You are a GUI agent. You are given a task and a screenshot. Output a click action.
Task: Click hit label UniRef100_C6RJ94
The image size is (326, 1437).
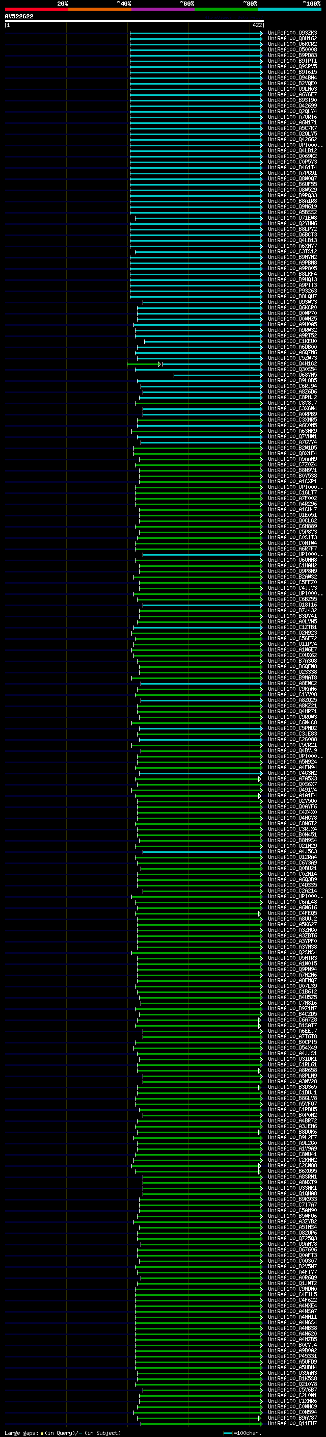click(x=292, y=386)
